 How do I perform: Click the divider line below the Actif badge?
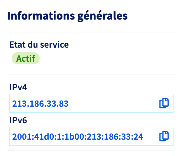coord(91,75)
